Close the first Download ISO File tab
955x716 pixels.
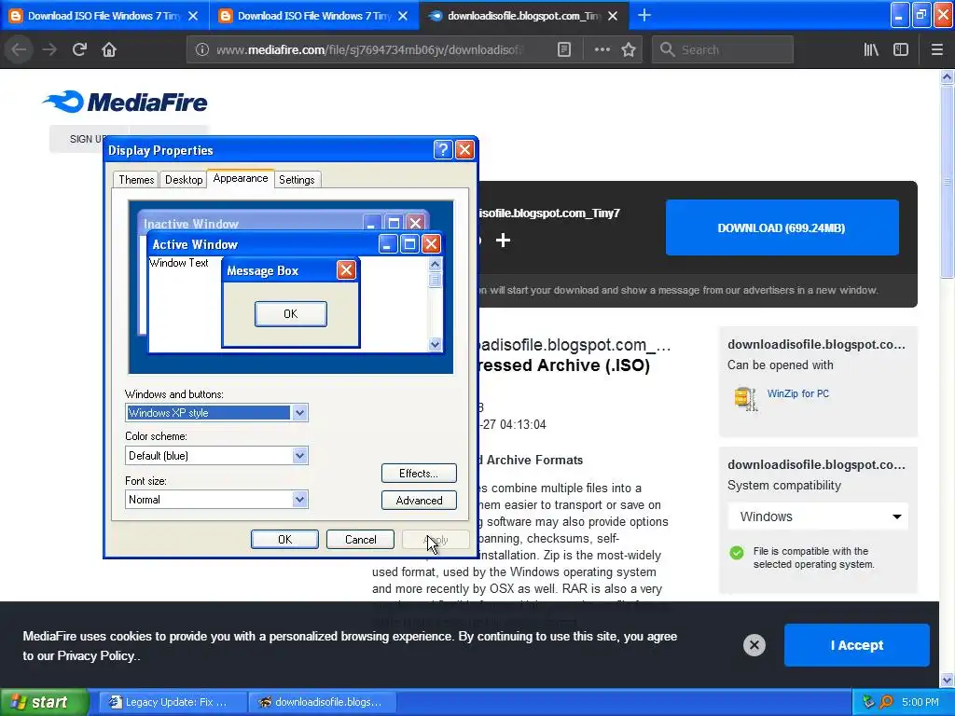click(193, 16)
